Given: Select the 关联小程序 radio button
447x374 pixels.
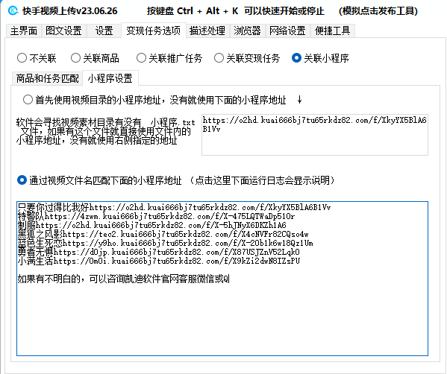Looking at the screenshot, I should (x=320, y=58).
